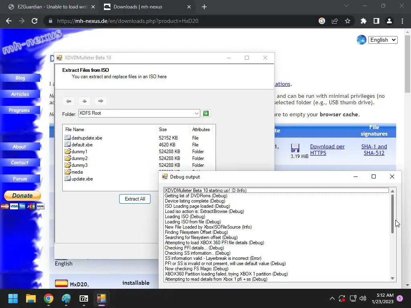Click the forward arrow in XDVDMulleter

[100, 101]
